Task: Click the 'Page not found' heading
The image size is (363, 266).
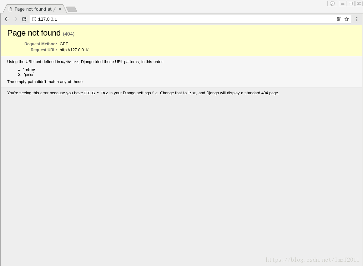Action: 34,33
